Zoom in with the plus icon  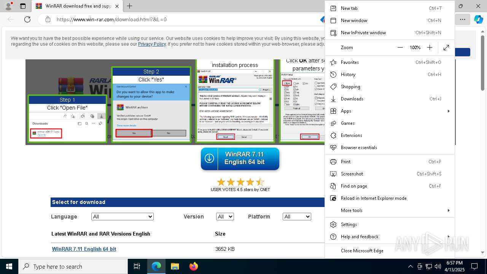tap(430, 48)
